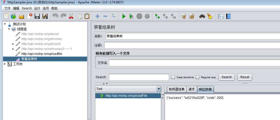Open the Function Helper dialog icon
The width and height of the screenshot is (280, 120).
[x=220, y=16]
